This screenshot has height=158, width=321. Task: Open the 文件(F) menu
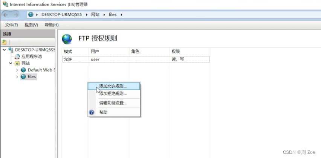(11, 25)
